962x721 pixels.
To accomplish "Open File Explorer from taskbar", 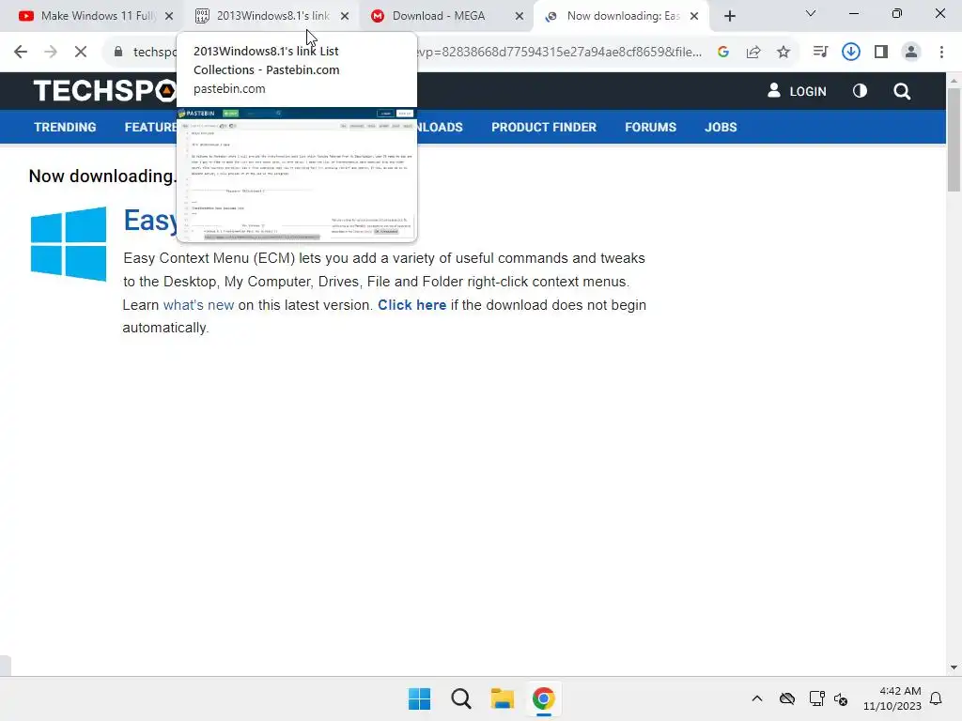I will tap(502, 698).
